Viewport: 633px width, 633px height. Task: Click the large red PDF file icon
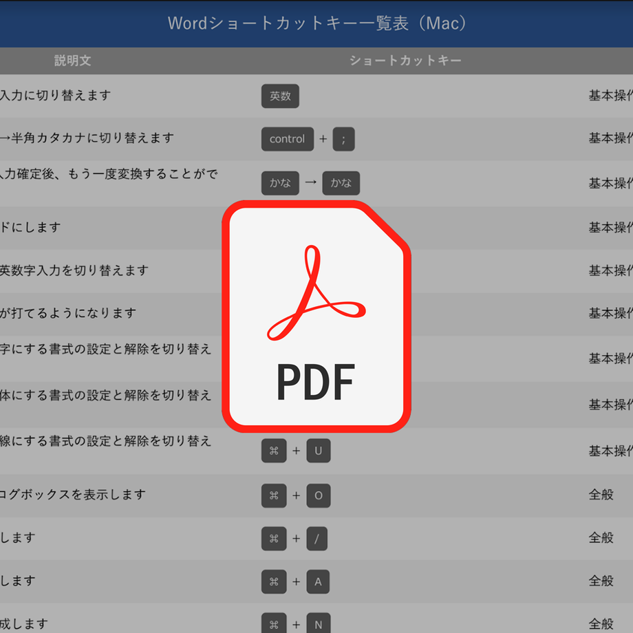click(x=316, y=316)
